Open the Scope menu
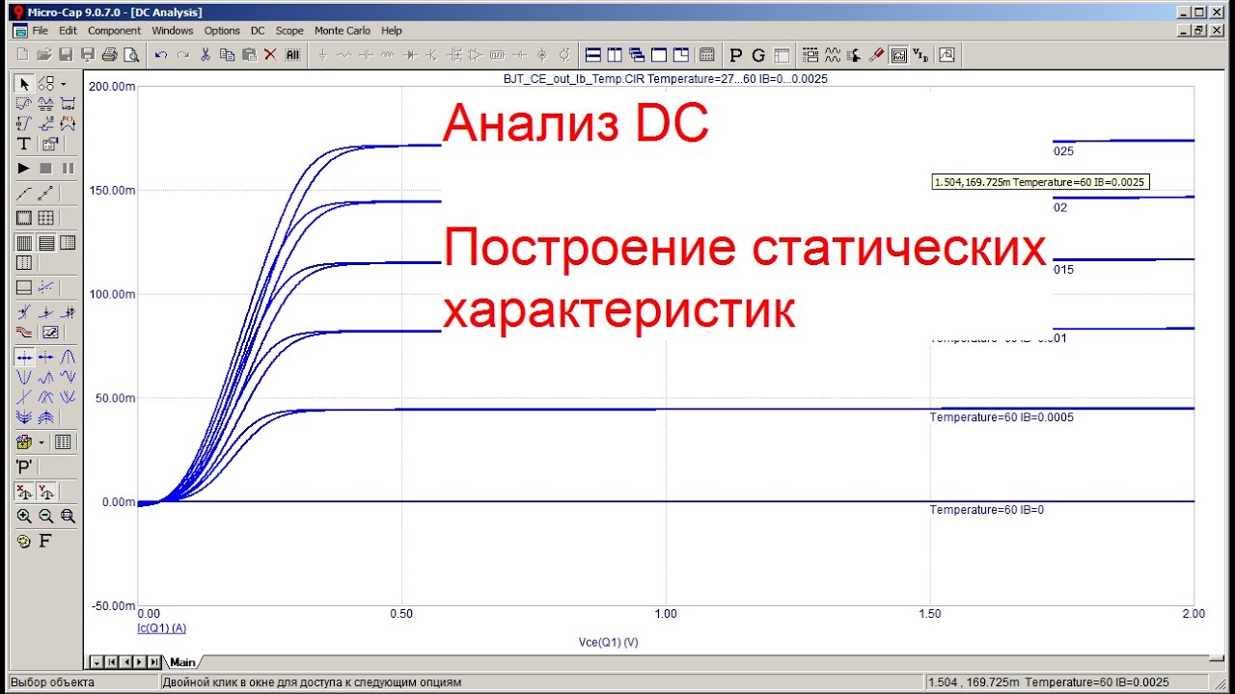Viewport: 1235px width, 694px height. coord(289,31)
